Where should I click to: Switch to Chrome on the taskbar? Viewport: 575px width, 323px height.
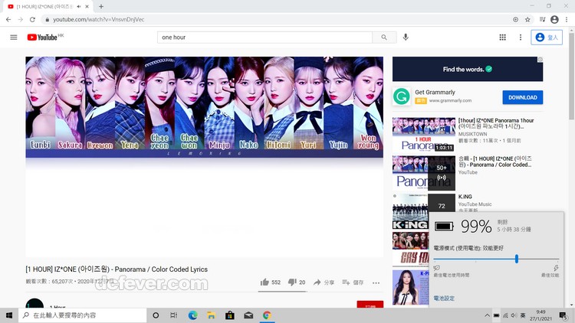tap(267, 315)
